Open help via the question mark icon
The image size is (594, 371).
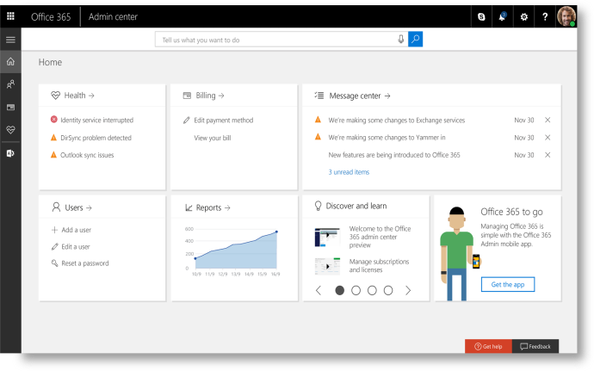click(x=545, y=16)
